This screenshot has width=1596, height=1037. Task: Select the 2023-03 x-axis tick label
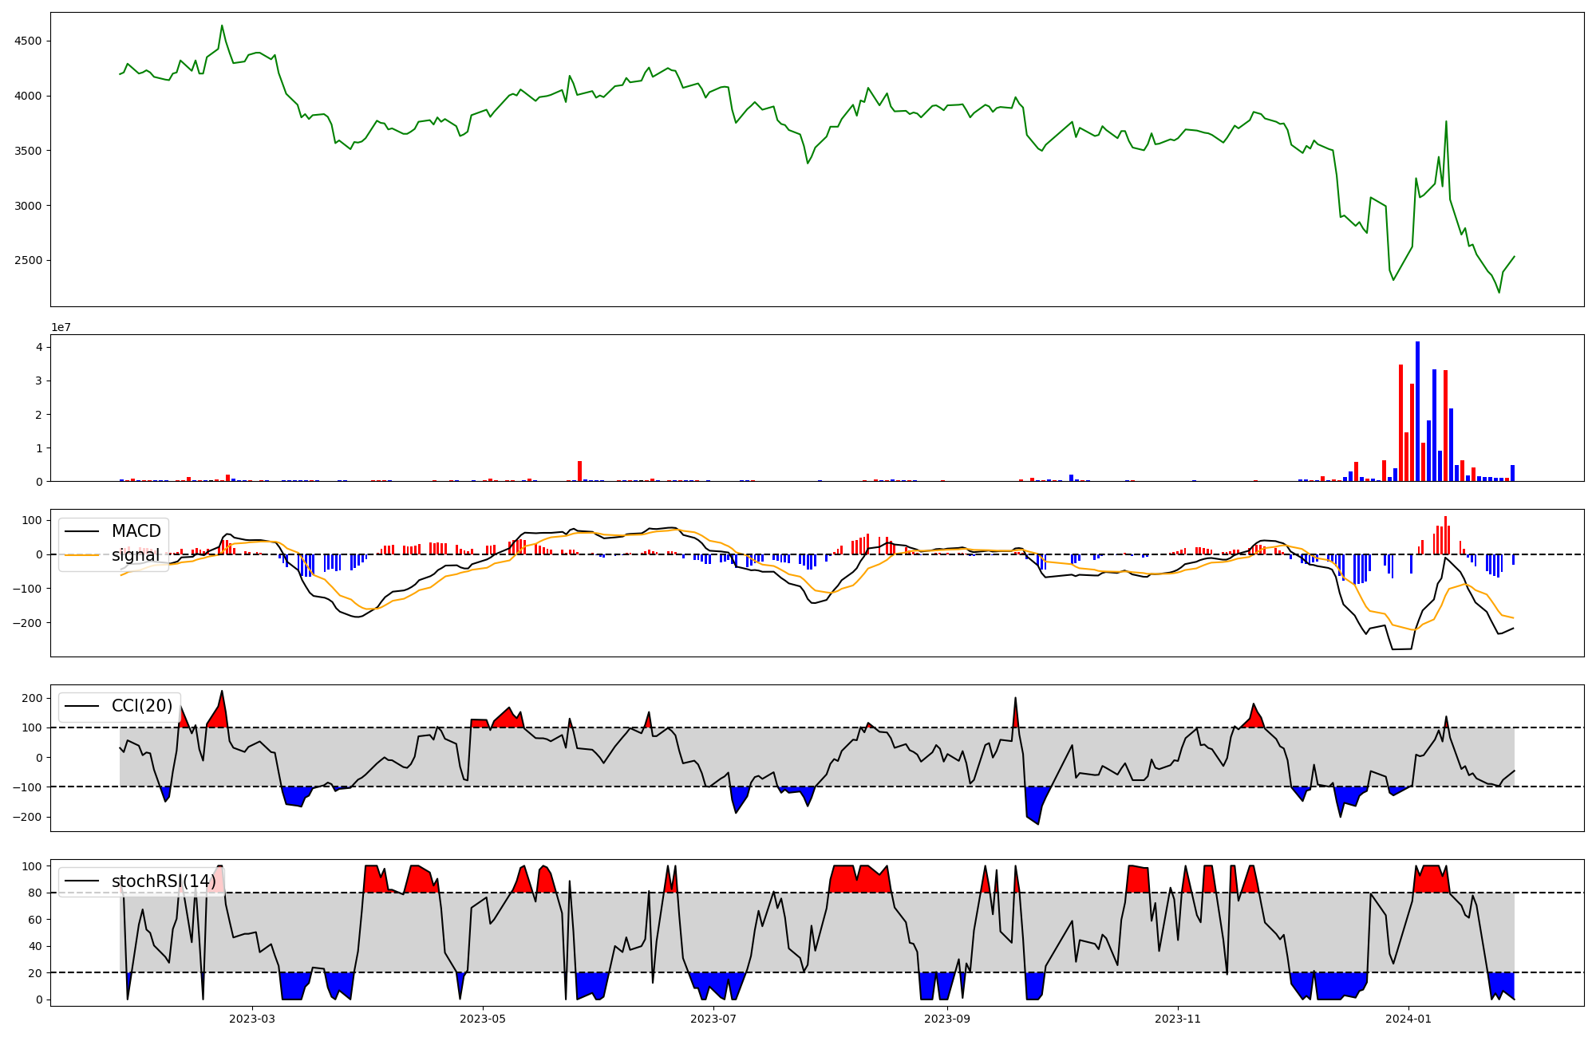(252, 1019)
